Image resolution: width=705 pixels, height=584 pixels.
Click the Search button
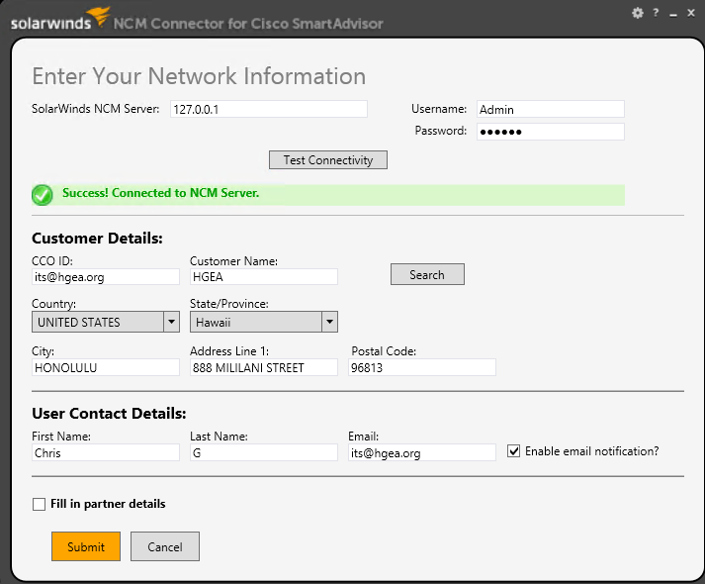click(x=427, y=274)
